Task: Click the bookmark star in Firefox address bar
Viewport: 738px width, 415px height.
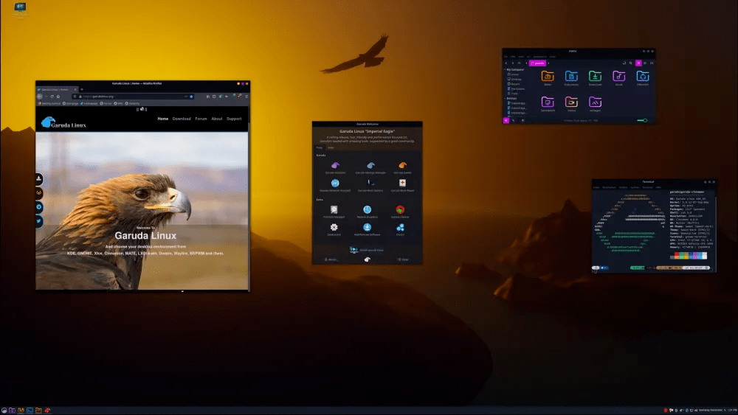Action: coord(191,97)
